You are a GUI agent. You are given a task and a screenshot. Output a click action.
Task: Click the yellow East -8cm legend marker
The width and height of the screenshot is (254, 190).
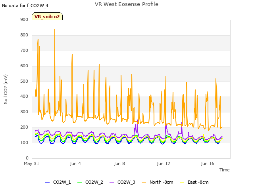tap(182, 183)
